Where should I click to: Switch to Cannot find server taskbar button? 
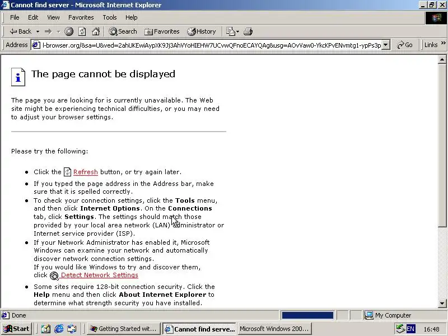coord(200,329)
